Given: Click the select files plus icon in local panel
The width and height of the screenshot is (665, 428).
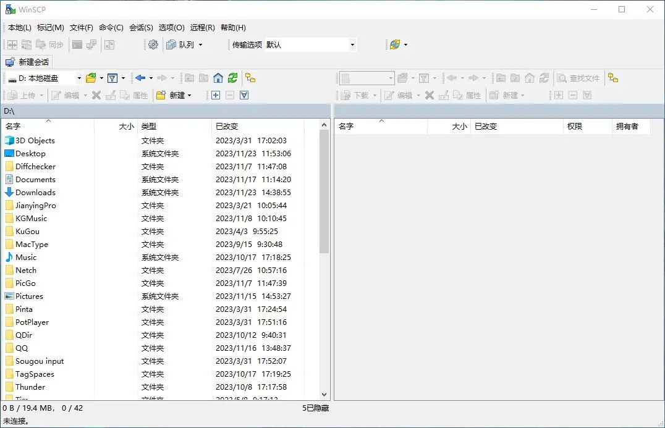Looking at the screenshot, I should point(216,95).
